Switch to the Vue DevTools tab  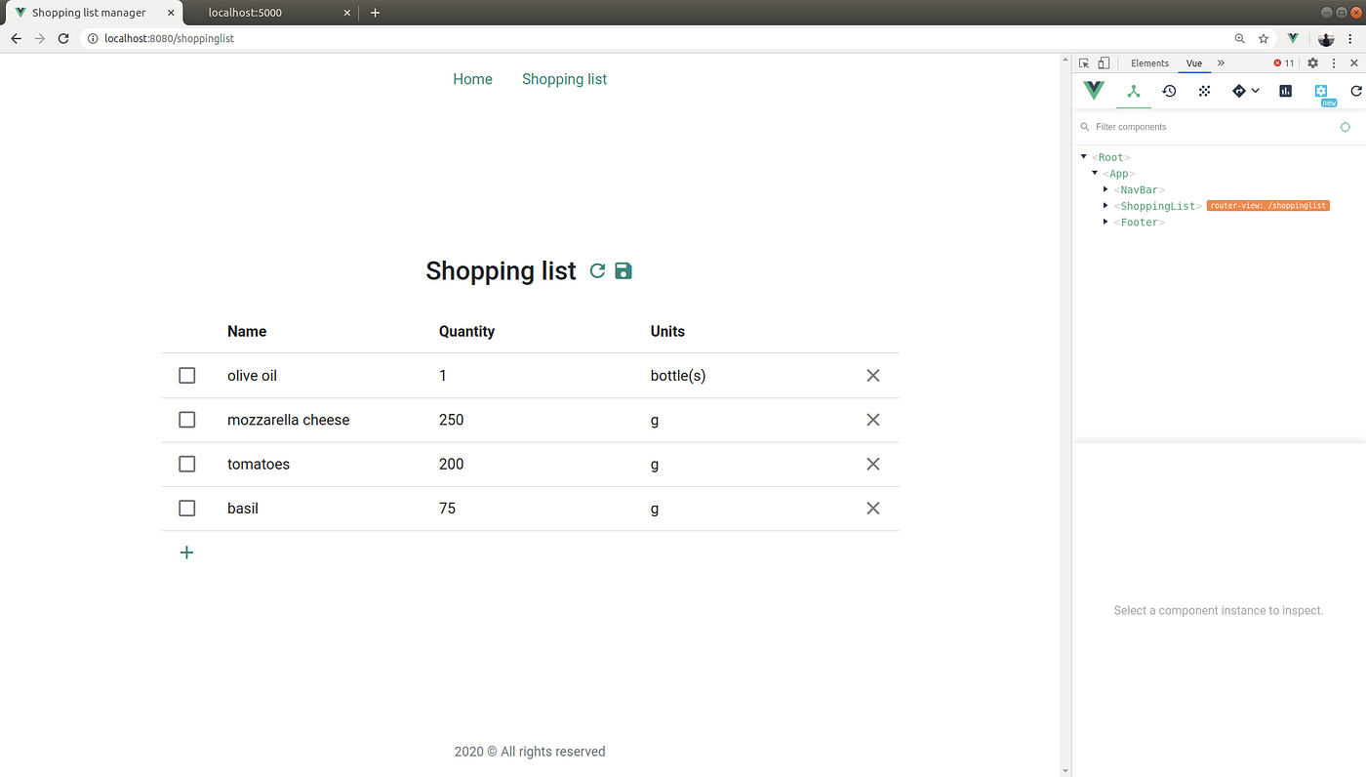pos(1194,63)
